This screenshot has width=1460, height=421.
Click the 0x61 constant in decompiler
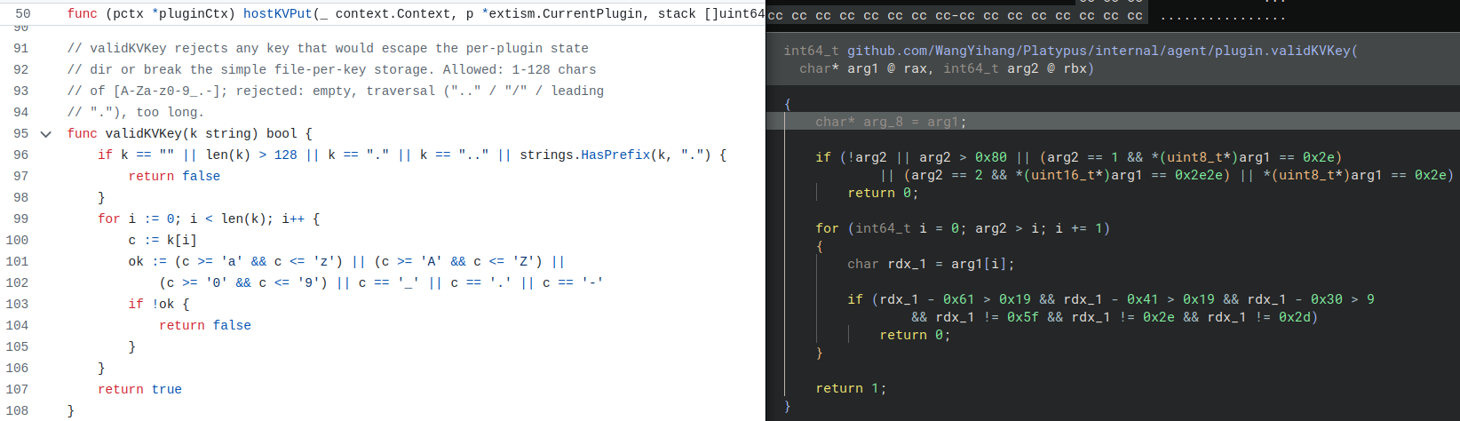[x=959, y=299]
